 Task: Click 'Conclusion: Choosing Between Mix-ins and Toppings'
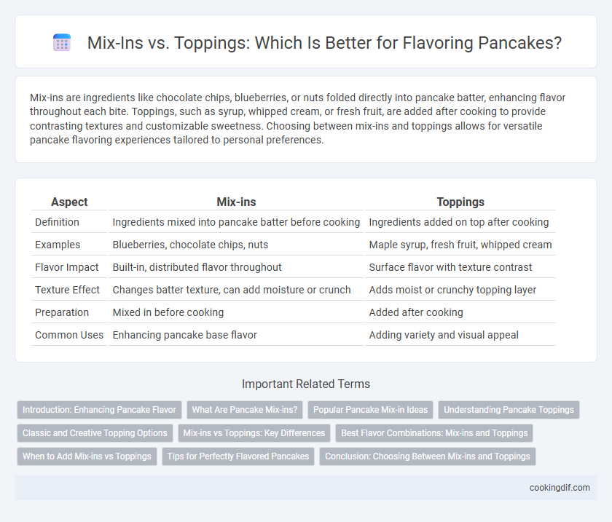click(428, 456)
